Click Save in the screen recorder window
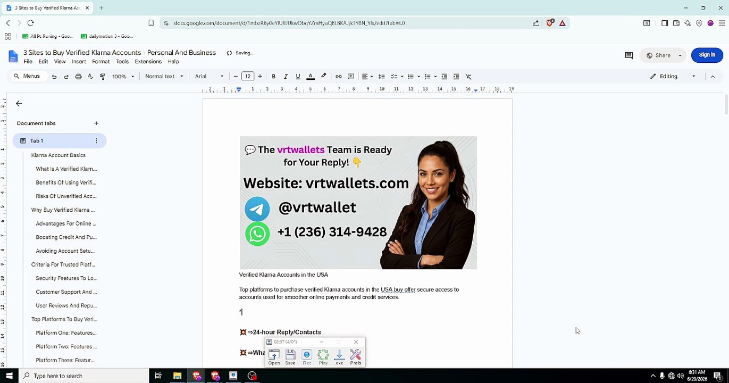 coord(290,357)
